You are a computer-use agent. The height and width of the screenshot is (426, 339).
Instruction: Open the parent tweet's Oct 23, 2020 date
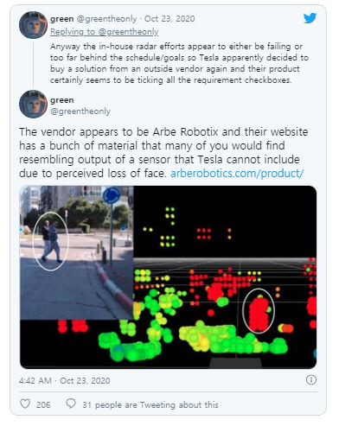click(169, 19)
